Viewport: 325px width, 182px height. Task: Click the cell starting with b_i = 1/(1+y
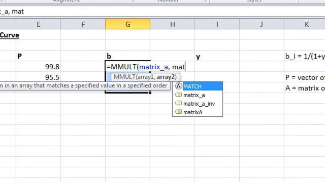point(305,56)
